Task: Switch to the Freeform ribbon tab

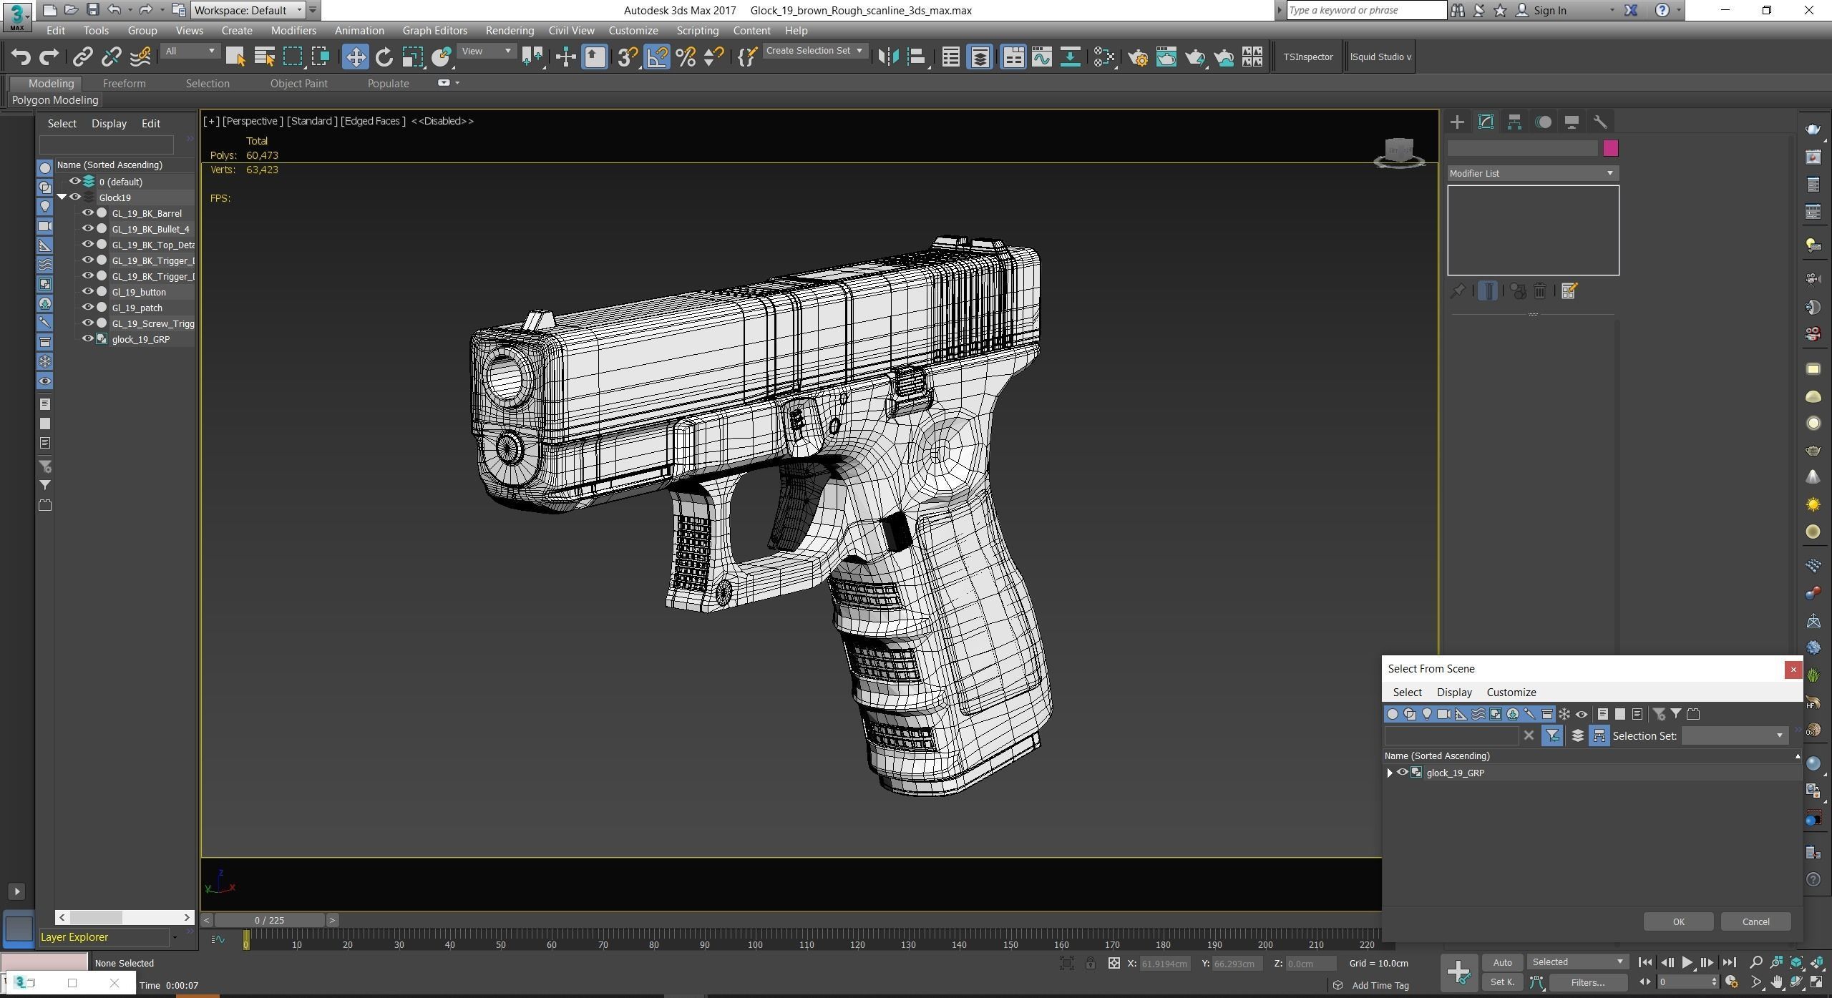Action: (124, 84)
